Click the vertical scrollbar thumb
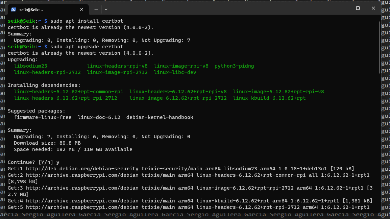 (x=379, y=47)
